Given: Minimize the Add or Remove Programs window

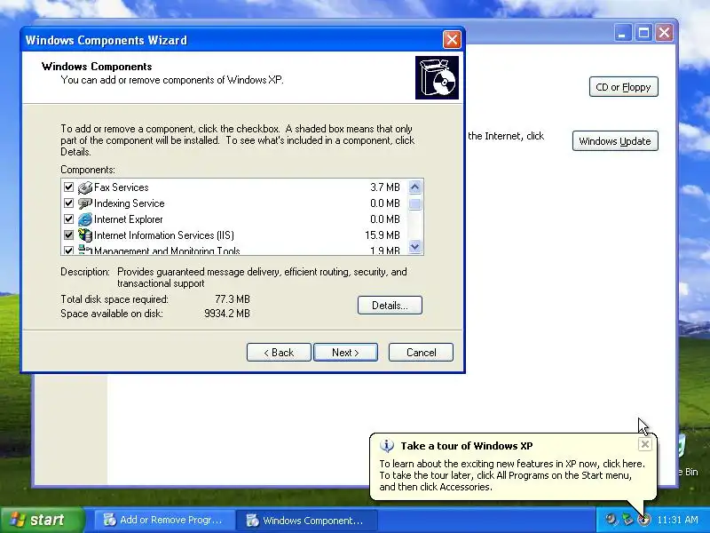Looking at the screenshot, I should pos(623,33).
